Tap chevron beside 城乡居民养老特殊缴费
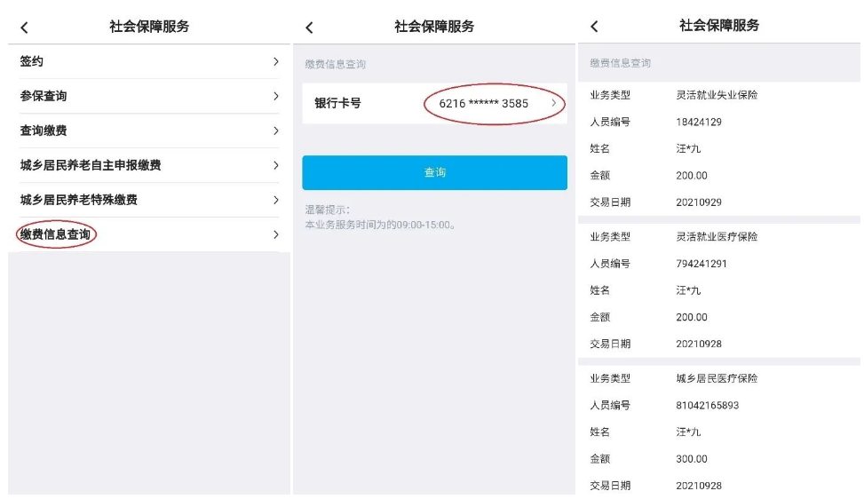864x499 pixels. coord(276,200)
